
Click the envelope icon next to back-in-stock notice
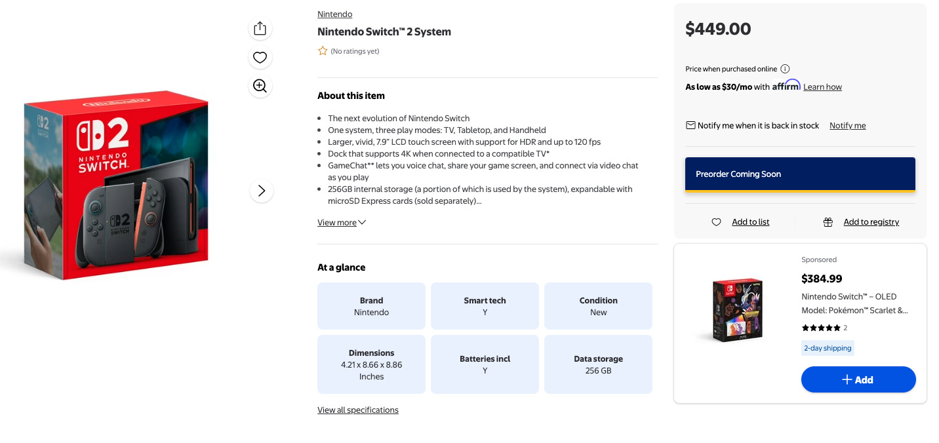[x=690, y=125]
